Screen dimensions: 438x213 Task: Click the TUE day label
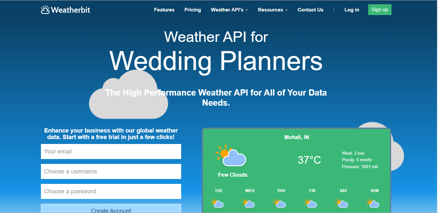point(219,191)
